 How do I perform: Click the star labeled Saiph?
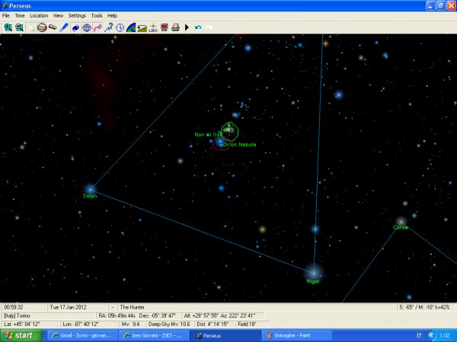(x=90, y=188)
